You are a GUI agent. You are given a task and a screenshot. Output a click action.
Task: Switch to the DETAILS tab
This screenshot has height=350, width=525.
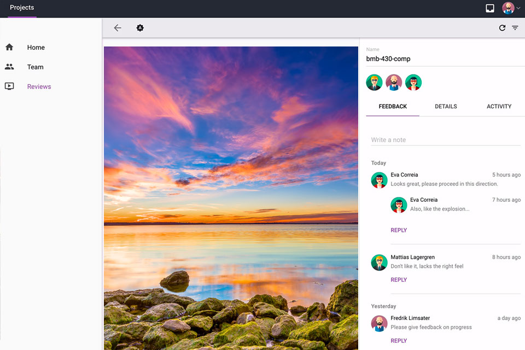pos(446,107)
